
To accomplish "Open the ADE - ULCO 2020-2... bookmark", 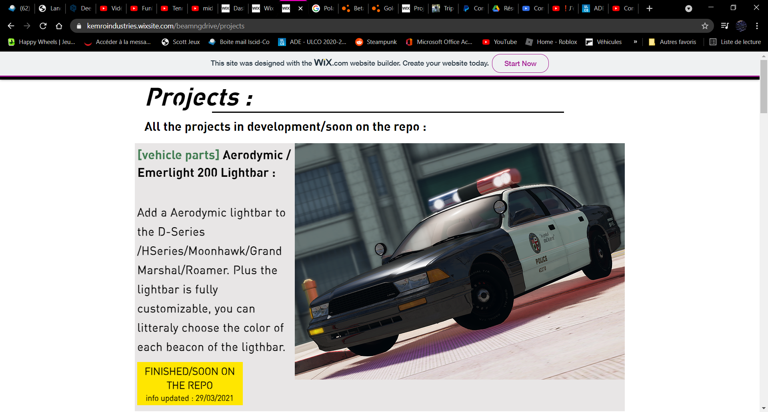I will [312, 42].
